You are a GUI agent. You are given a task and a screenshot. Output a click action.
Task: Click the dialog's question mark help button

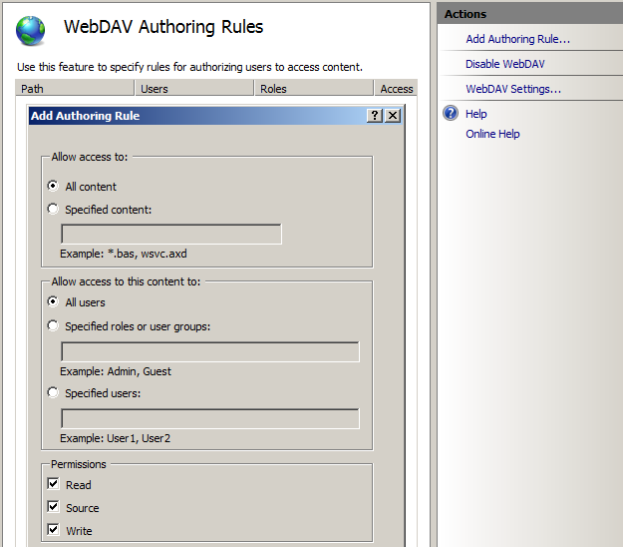pyautogui.click(x=375, y=116)
